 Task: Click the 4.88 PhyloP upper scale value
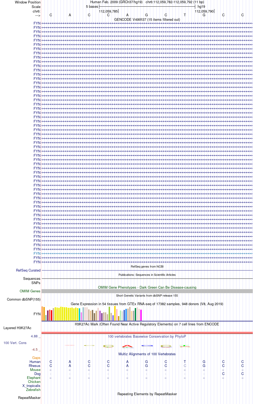coord(34,336)
